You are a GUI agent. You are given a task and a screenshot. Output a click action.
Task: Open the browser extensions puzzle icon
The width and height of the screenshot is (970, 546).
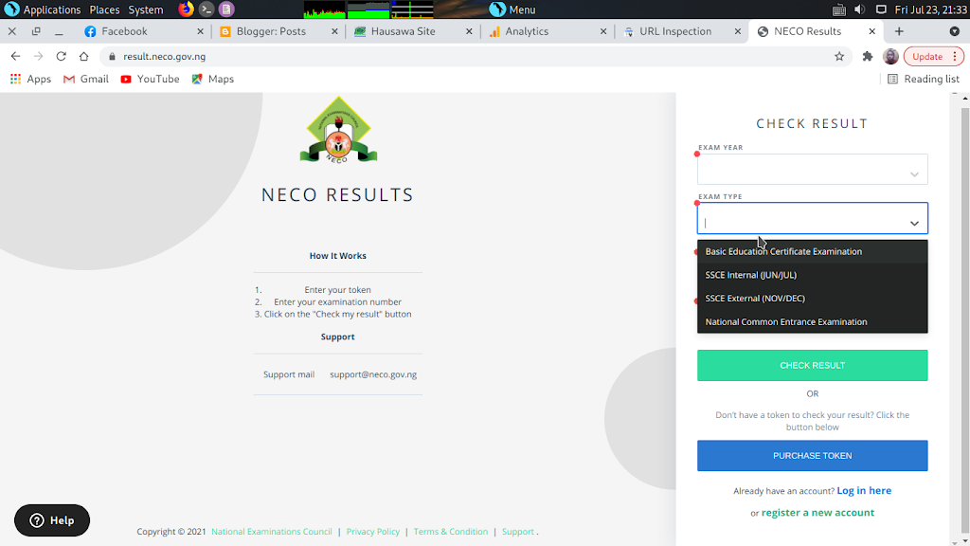point(868,56)
